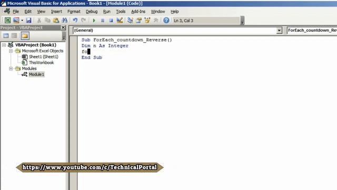
Task: Open Project Explorer toolbar icon
Action: click(x=130, y=21)
